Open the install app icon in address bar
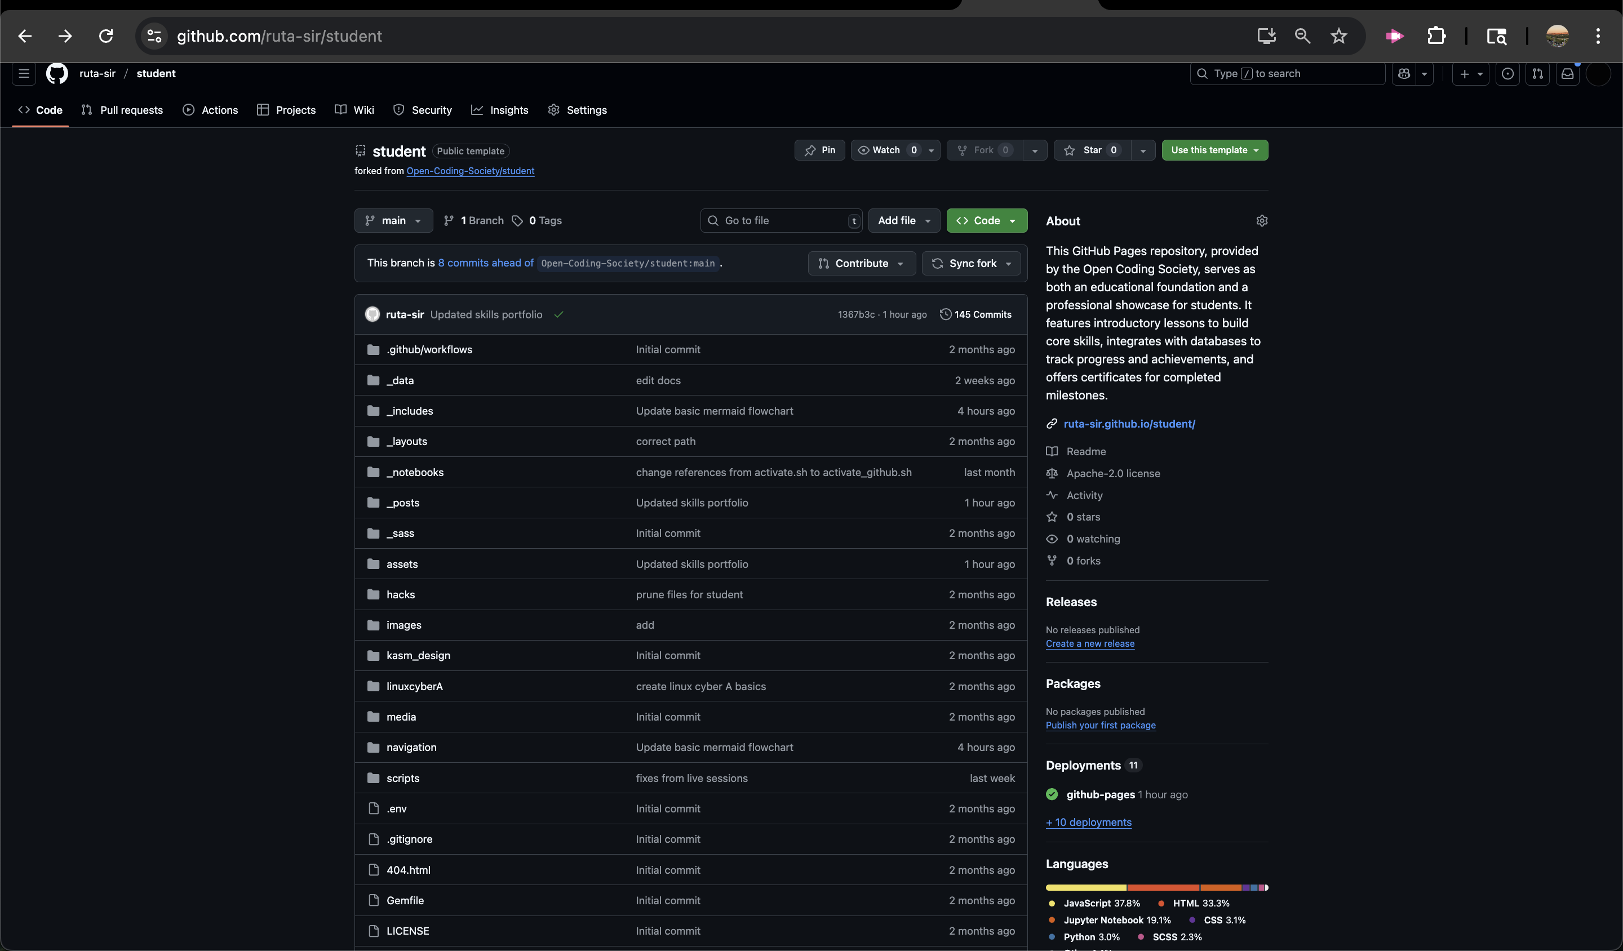 1266,36
